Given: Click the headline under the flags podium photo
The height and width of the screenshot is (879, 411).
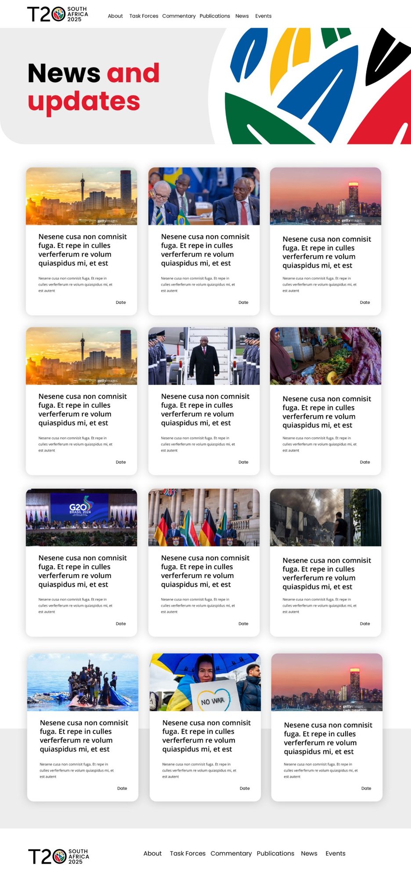Looking at the screenshot, I should (x=205, y=571).
